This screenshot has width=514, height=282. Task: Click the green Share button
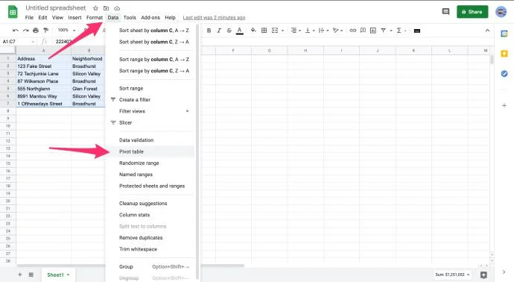[x=472, y=12]
